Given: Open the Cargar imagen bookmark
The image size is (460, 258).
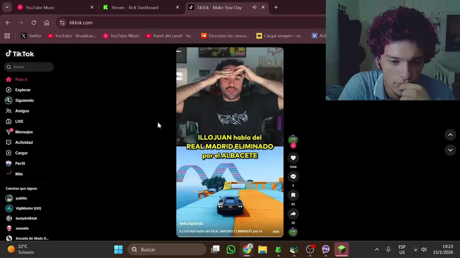Looking at the screenshot, I should tap(280, 36).
